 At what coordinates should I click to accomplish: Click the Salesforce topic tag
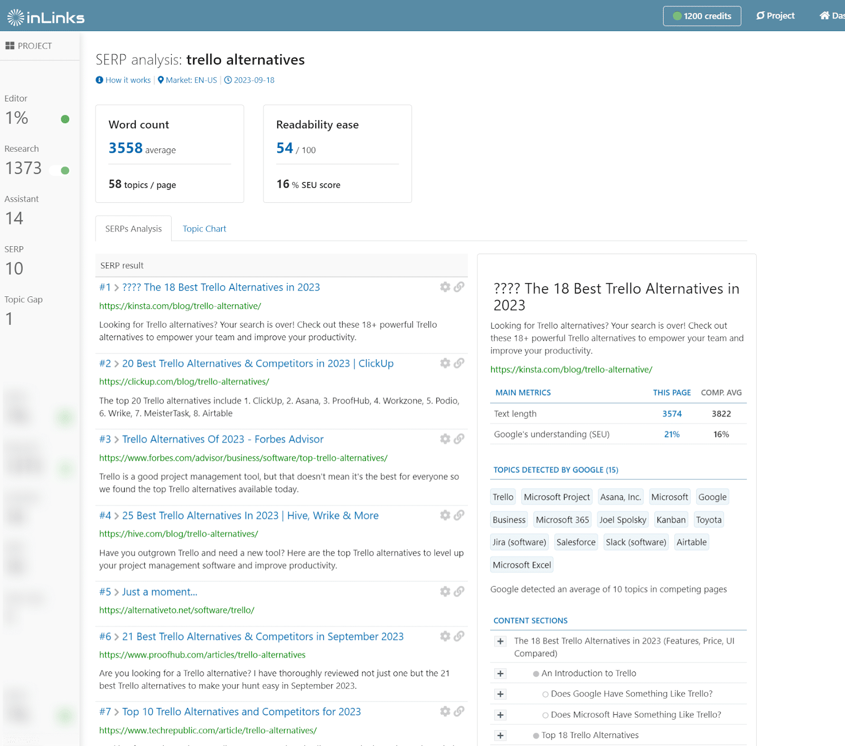click(x=576, y=542)
